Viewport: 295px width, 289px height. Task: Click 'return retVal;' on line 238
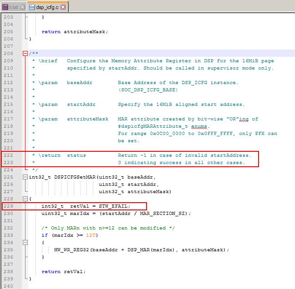click(x=64, y=272)
